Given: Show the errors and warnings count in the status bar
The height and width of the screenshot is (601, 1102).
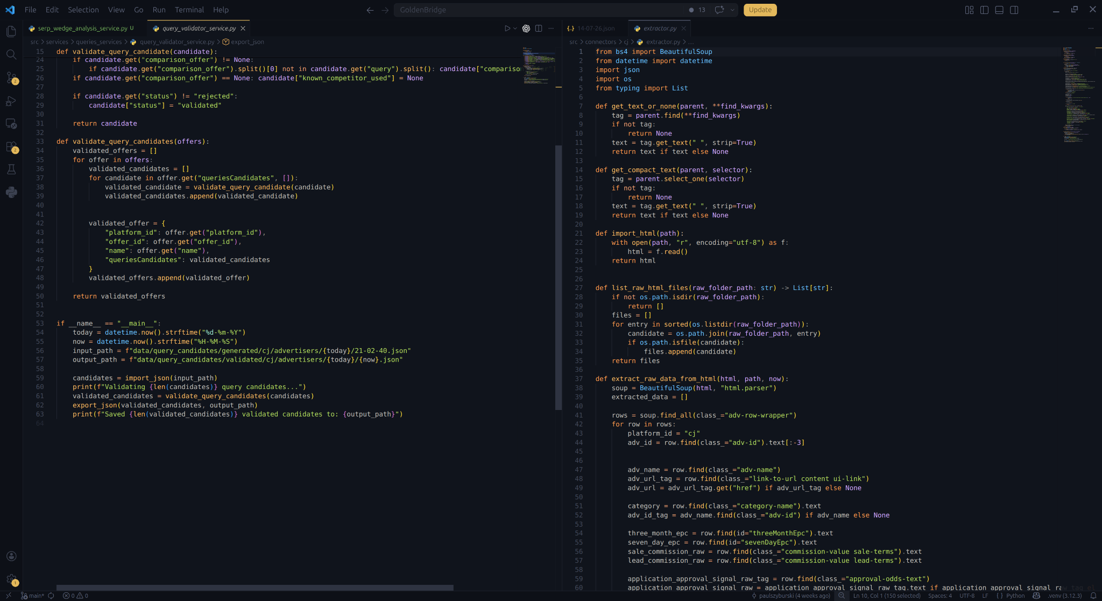Looking at the screenshot, I should click(x=75, y=596).
